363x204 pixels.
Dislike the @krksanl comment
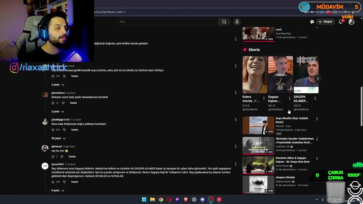(62, 156)
